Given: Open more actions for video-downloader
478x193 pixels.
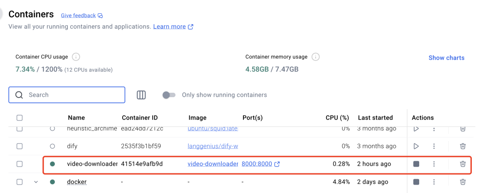Looking at the screenshot, I should tap(434, 164).
